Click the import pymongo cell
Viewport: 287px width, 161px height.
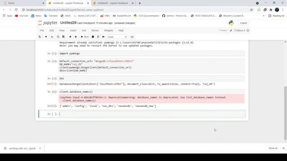[x=152, y=54]
